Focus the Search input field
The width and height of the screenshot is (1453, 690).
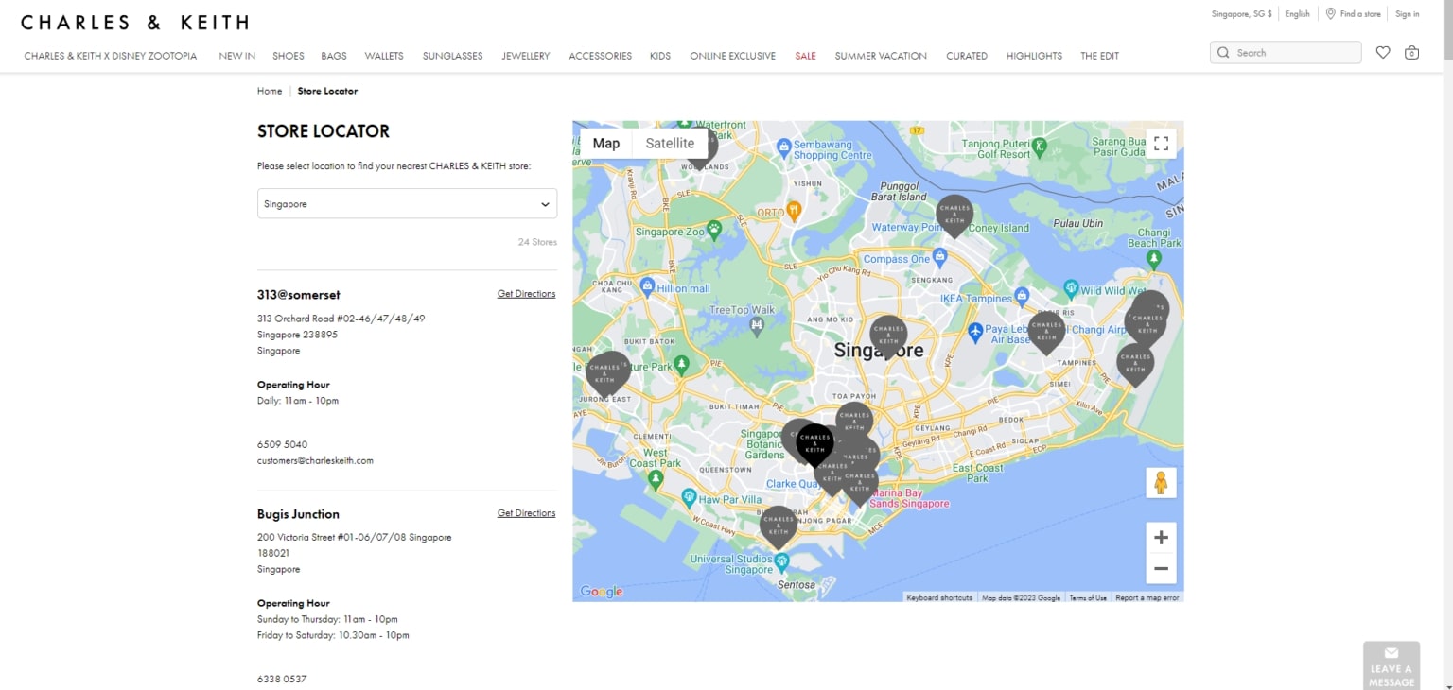pos(1286,53)
